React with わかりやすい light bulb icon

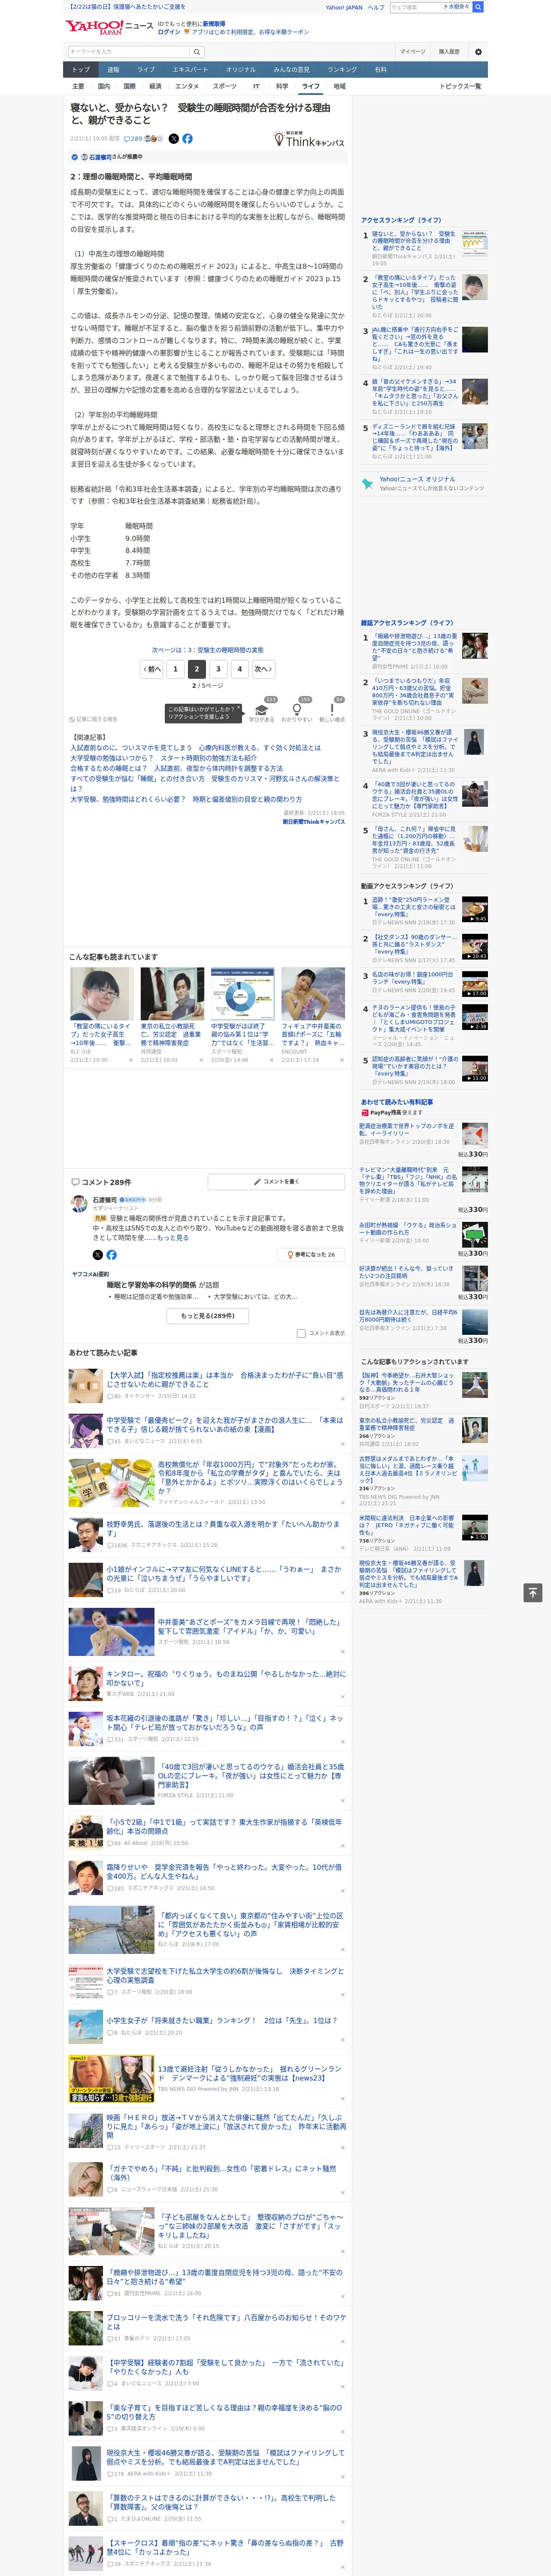pyautogui.click(x=297, y=712)
